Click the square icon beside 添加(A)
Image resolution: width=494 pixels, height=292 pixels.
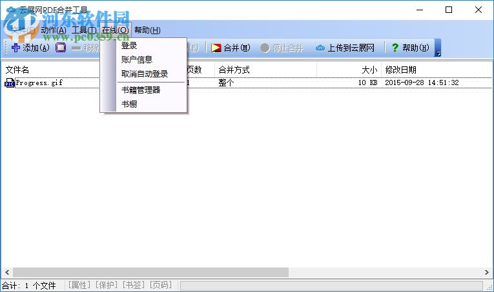click(61, 48)
